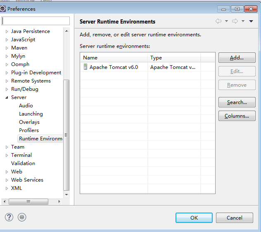Click the Columns... button
The height and width of the screenshot is (232, 261).
tap(237, 116)
